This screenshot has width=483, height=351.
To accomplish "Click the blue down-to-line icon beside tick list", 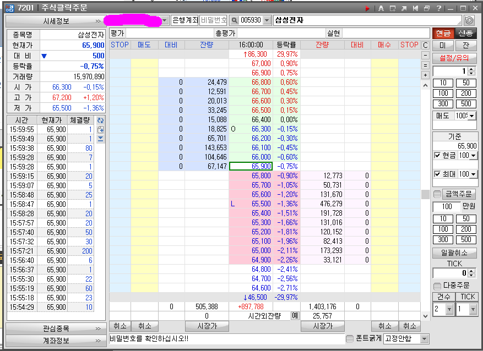I will 100,139.
